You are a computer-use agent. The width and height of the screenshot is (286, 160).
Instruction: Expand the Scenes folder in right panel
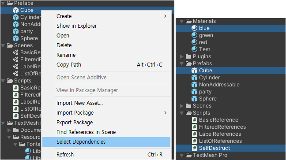pos(182,106)
